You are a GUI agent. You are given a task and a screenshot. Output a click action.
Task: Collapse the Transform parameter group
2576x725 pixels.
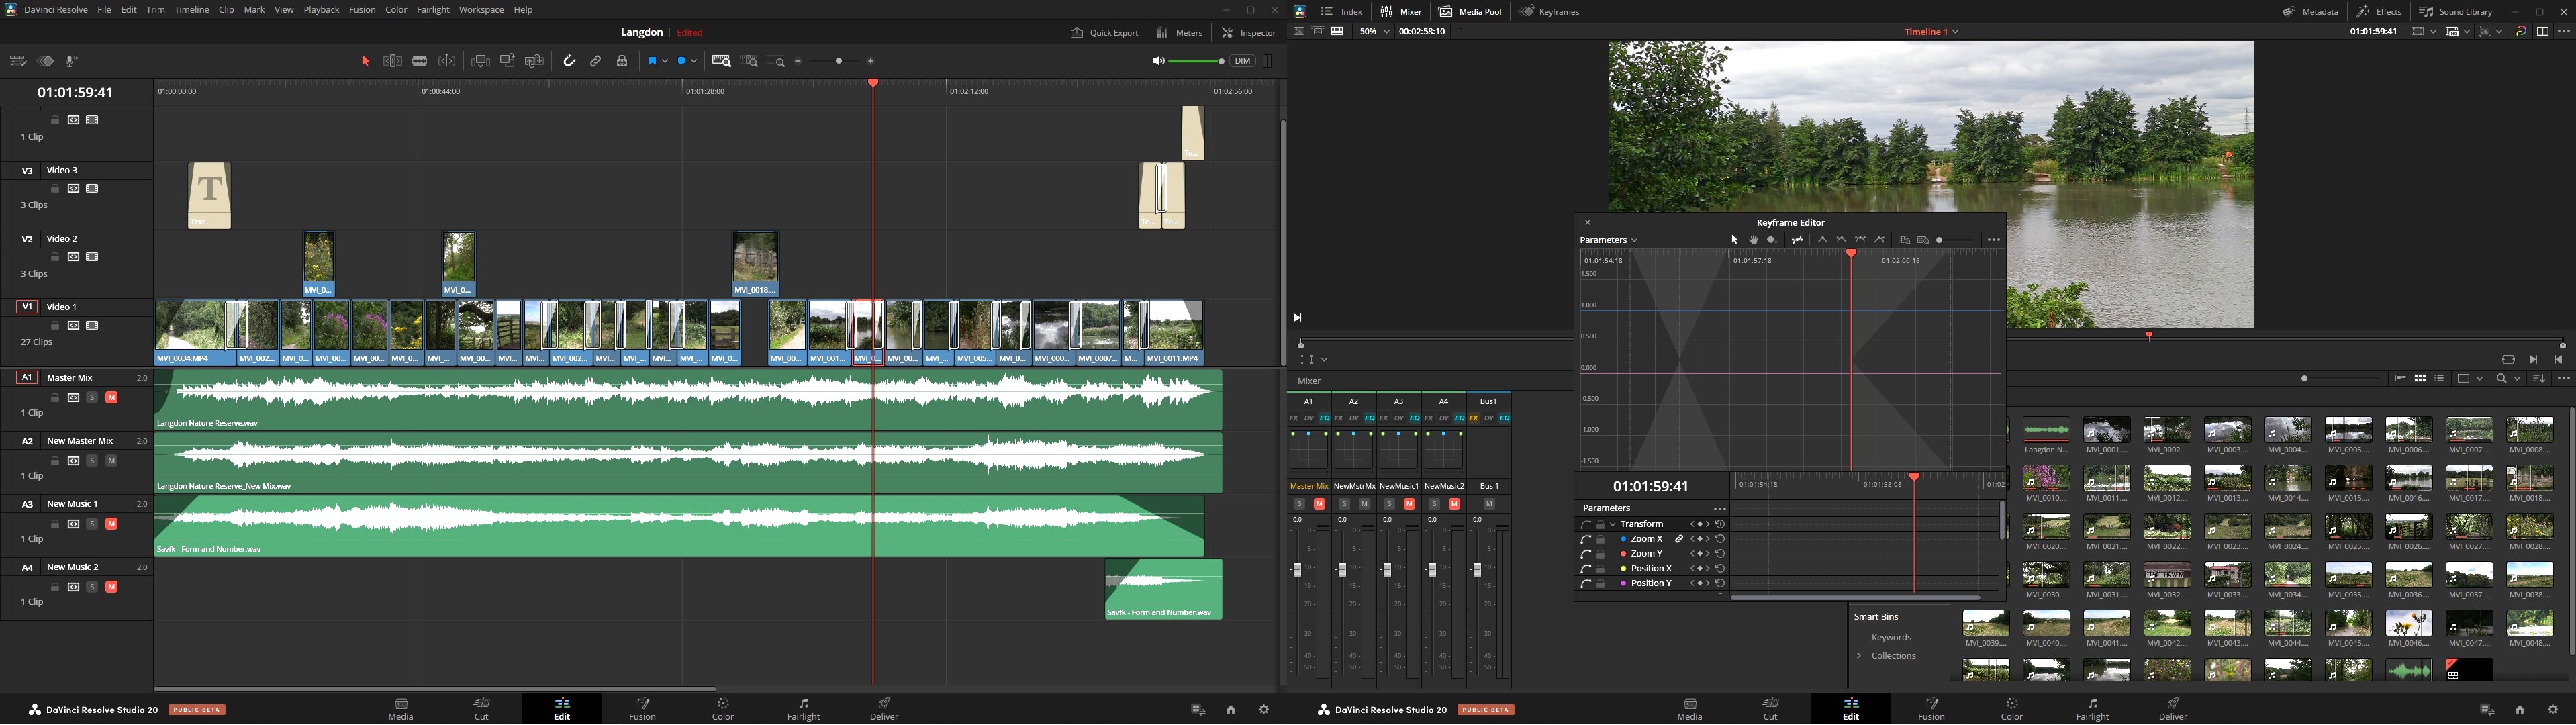coord(1612,525)
